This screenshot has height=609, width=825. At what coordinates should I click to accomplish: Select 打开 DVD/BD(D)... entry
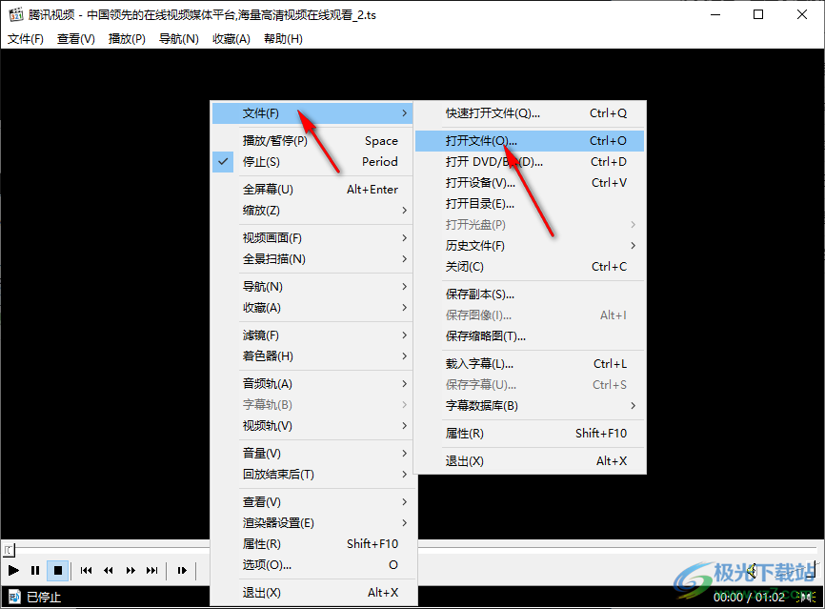[530, 162]
